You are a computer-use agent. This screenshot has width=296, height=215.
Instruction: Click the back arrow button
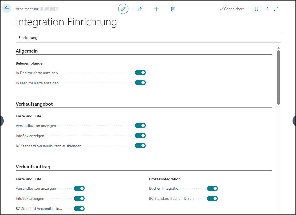7,9
